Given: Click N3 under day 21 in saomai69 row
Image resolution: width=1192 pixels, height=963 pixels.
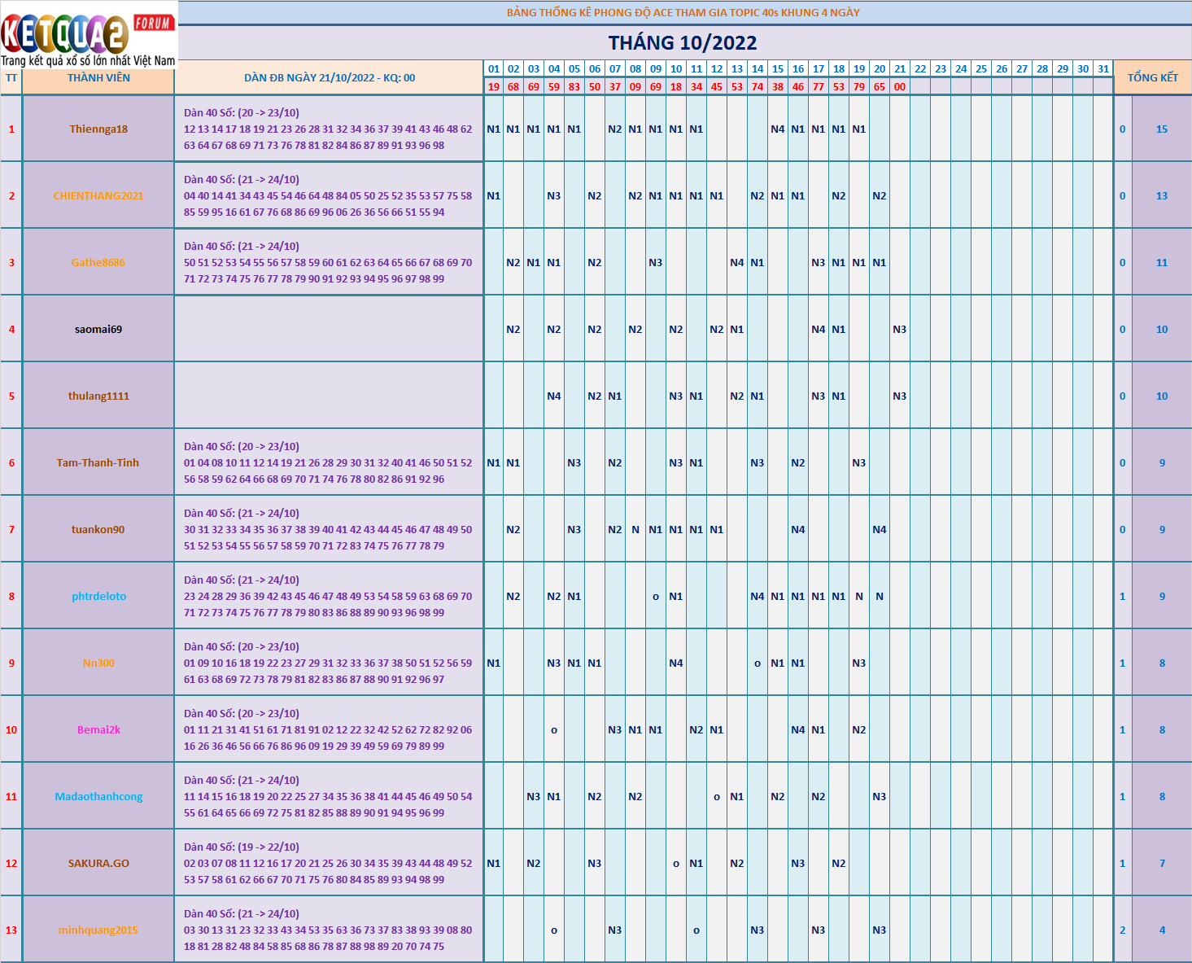Looking at the screenshot, I should (x=900, y=329).
